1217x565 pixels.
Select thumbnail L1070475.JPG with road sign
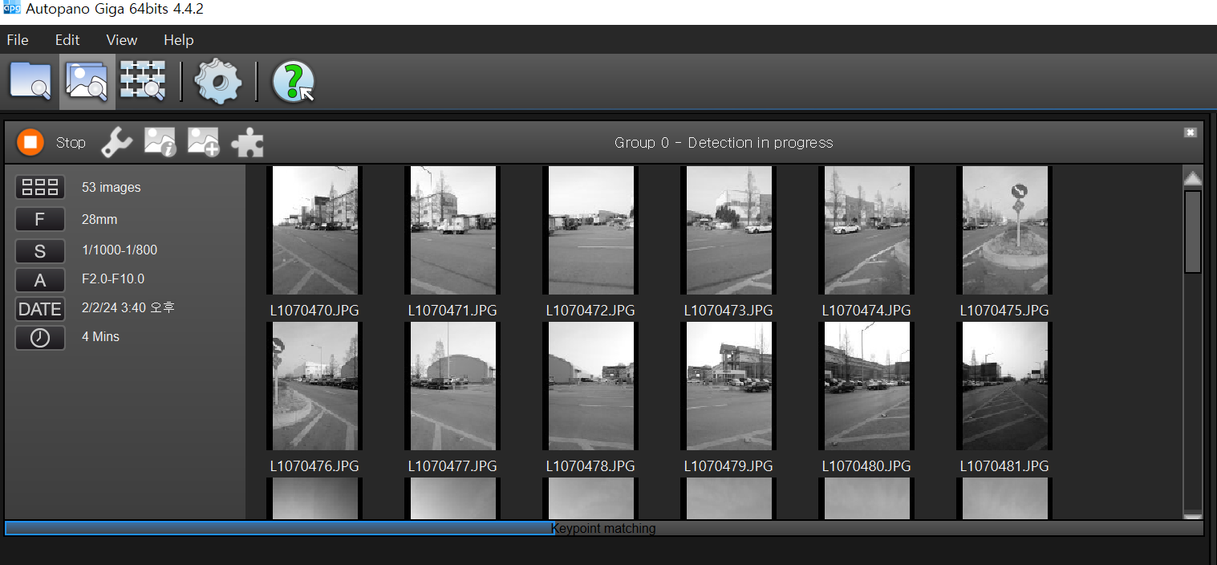click(x=1004, y=230)
